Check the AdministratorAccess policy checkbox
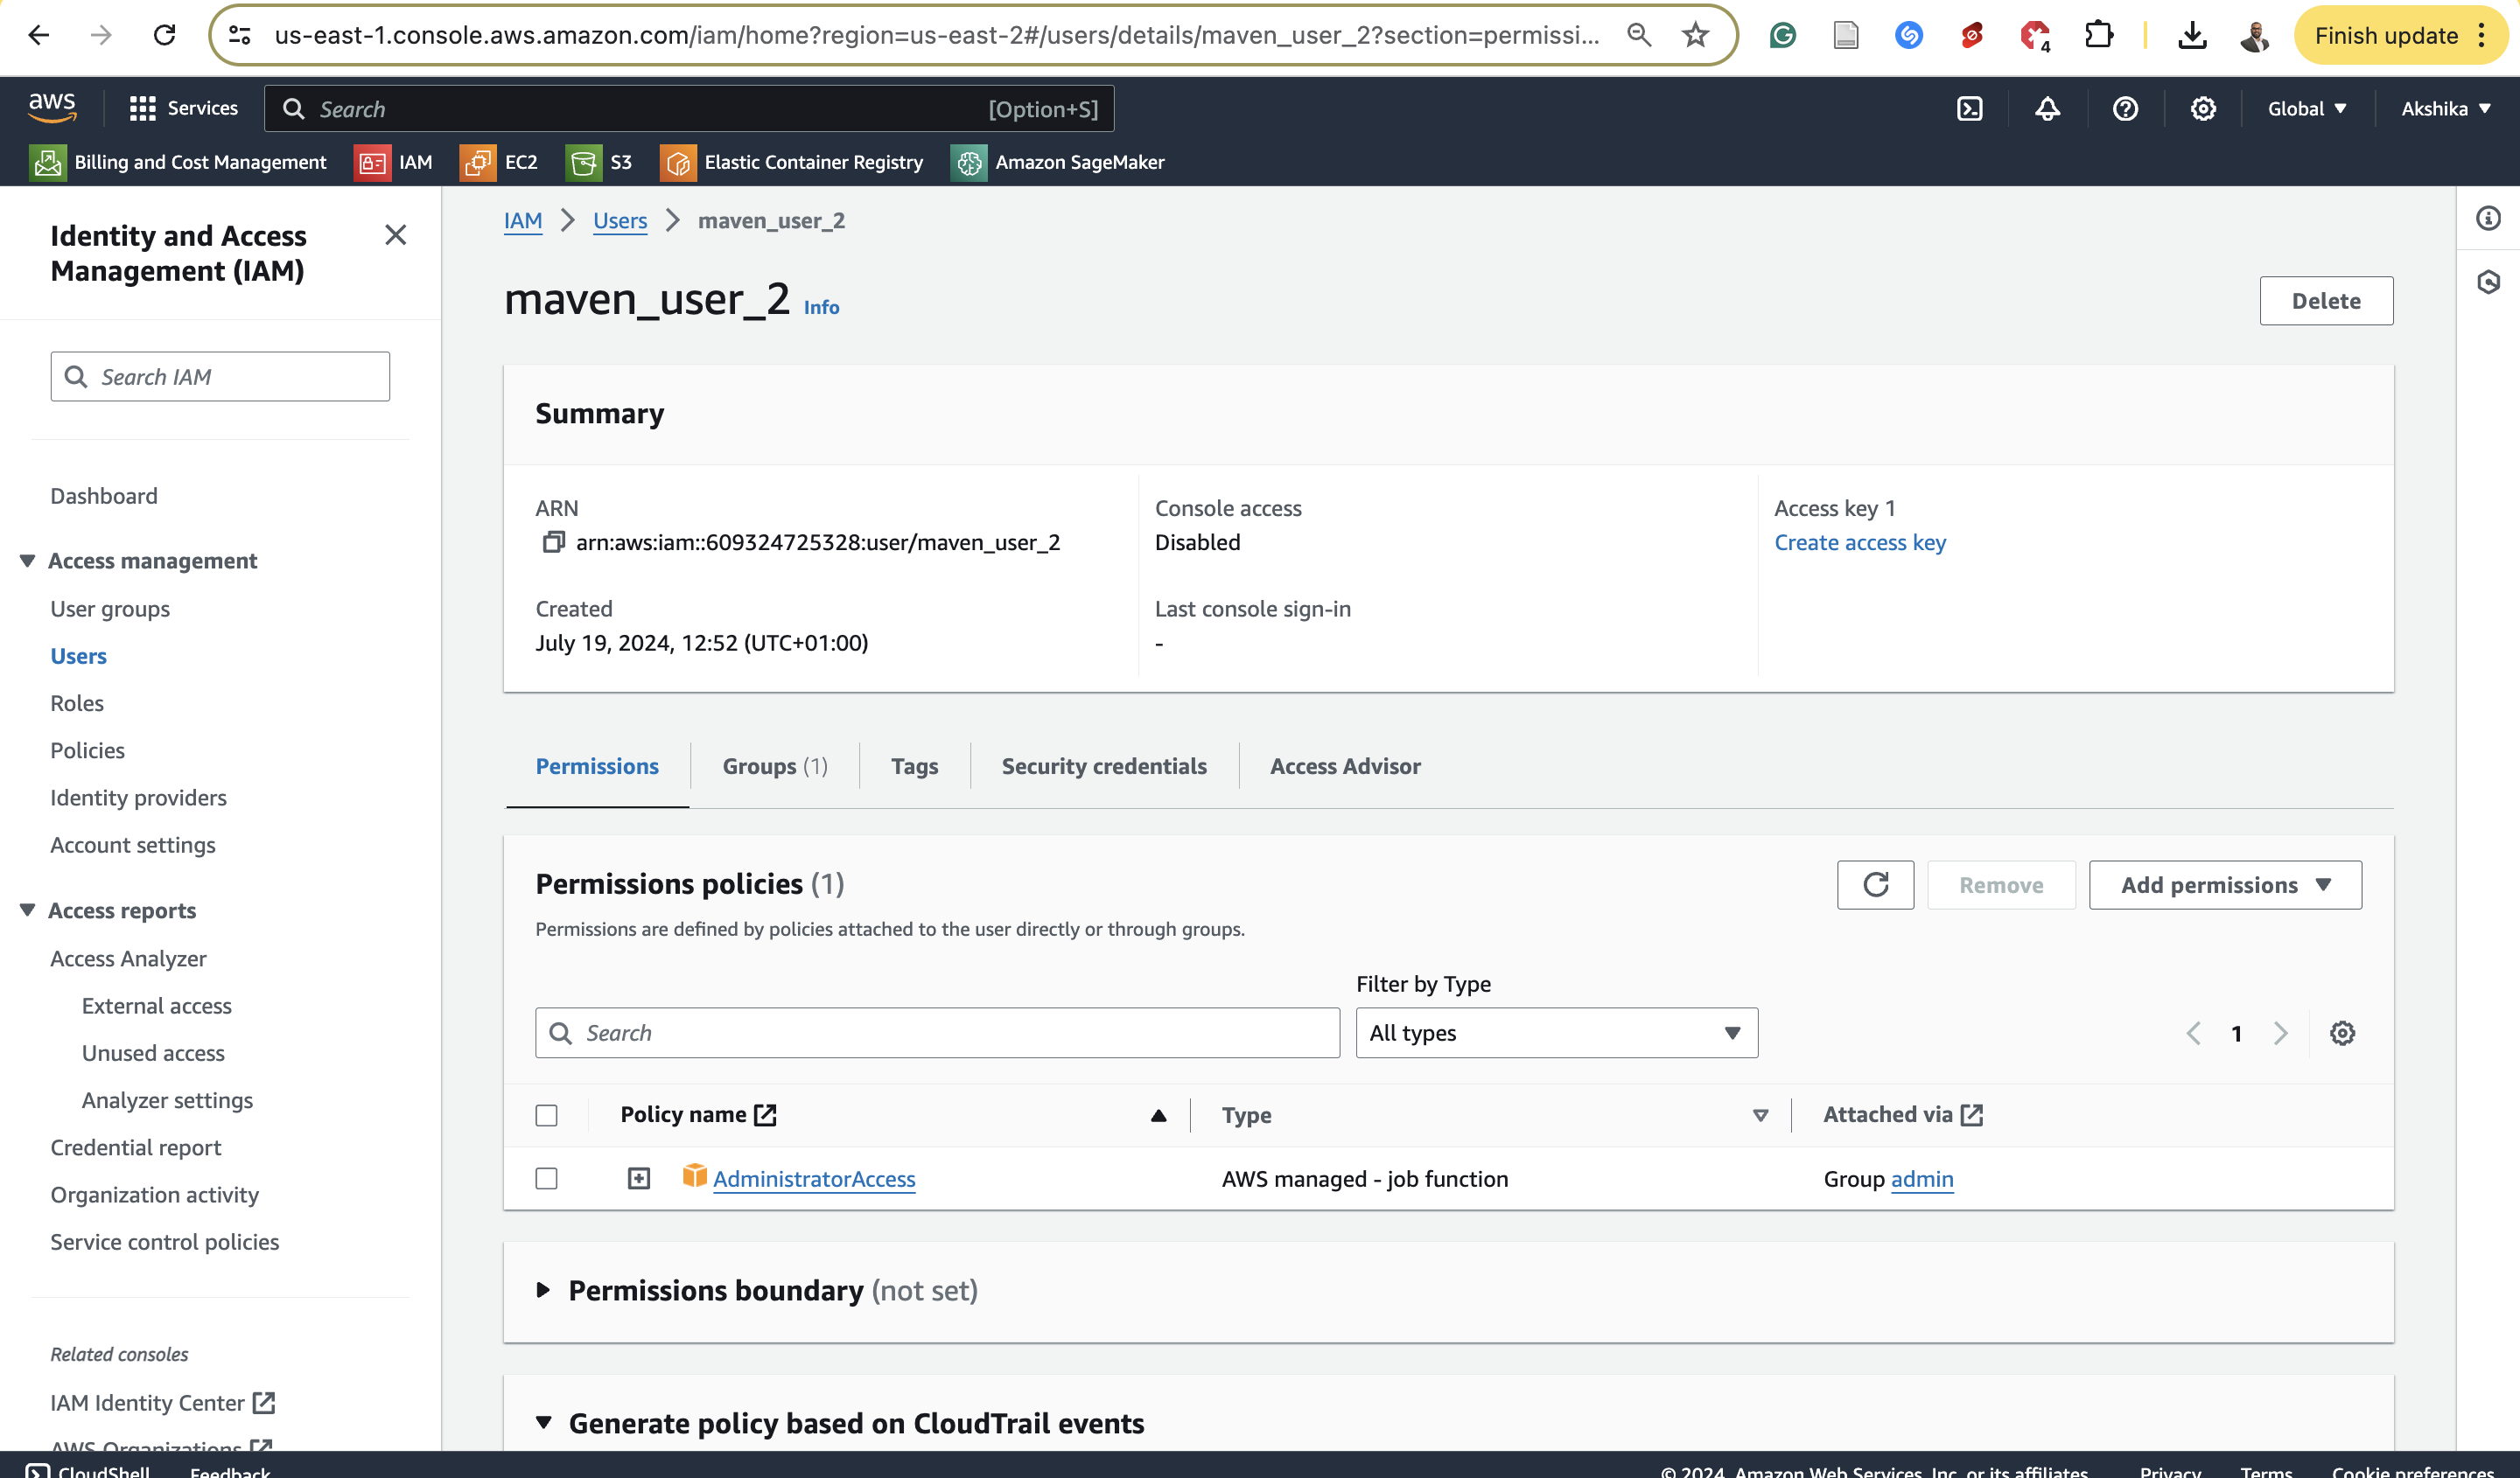 click(546, 1179)
